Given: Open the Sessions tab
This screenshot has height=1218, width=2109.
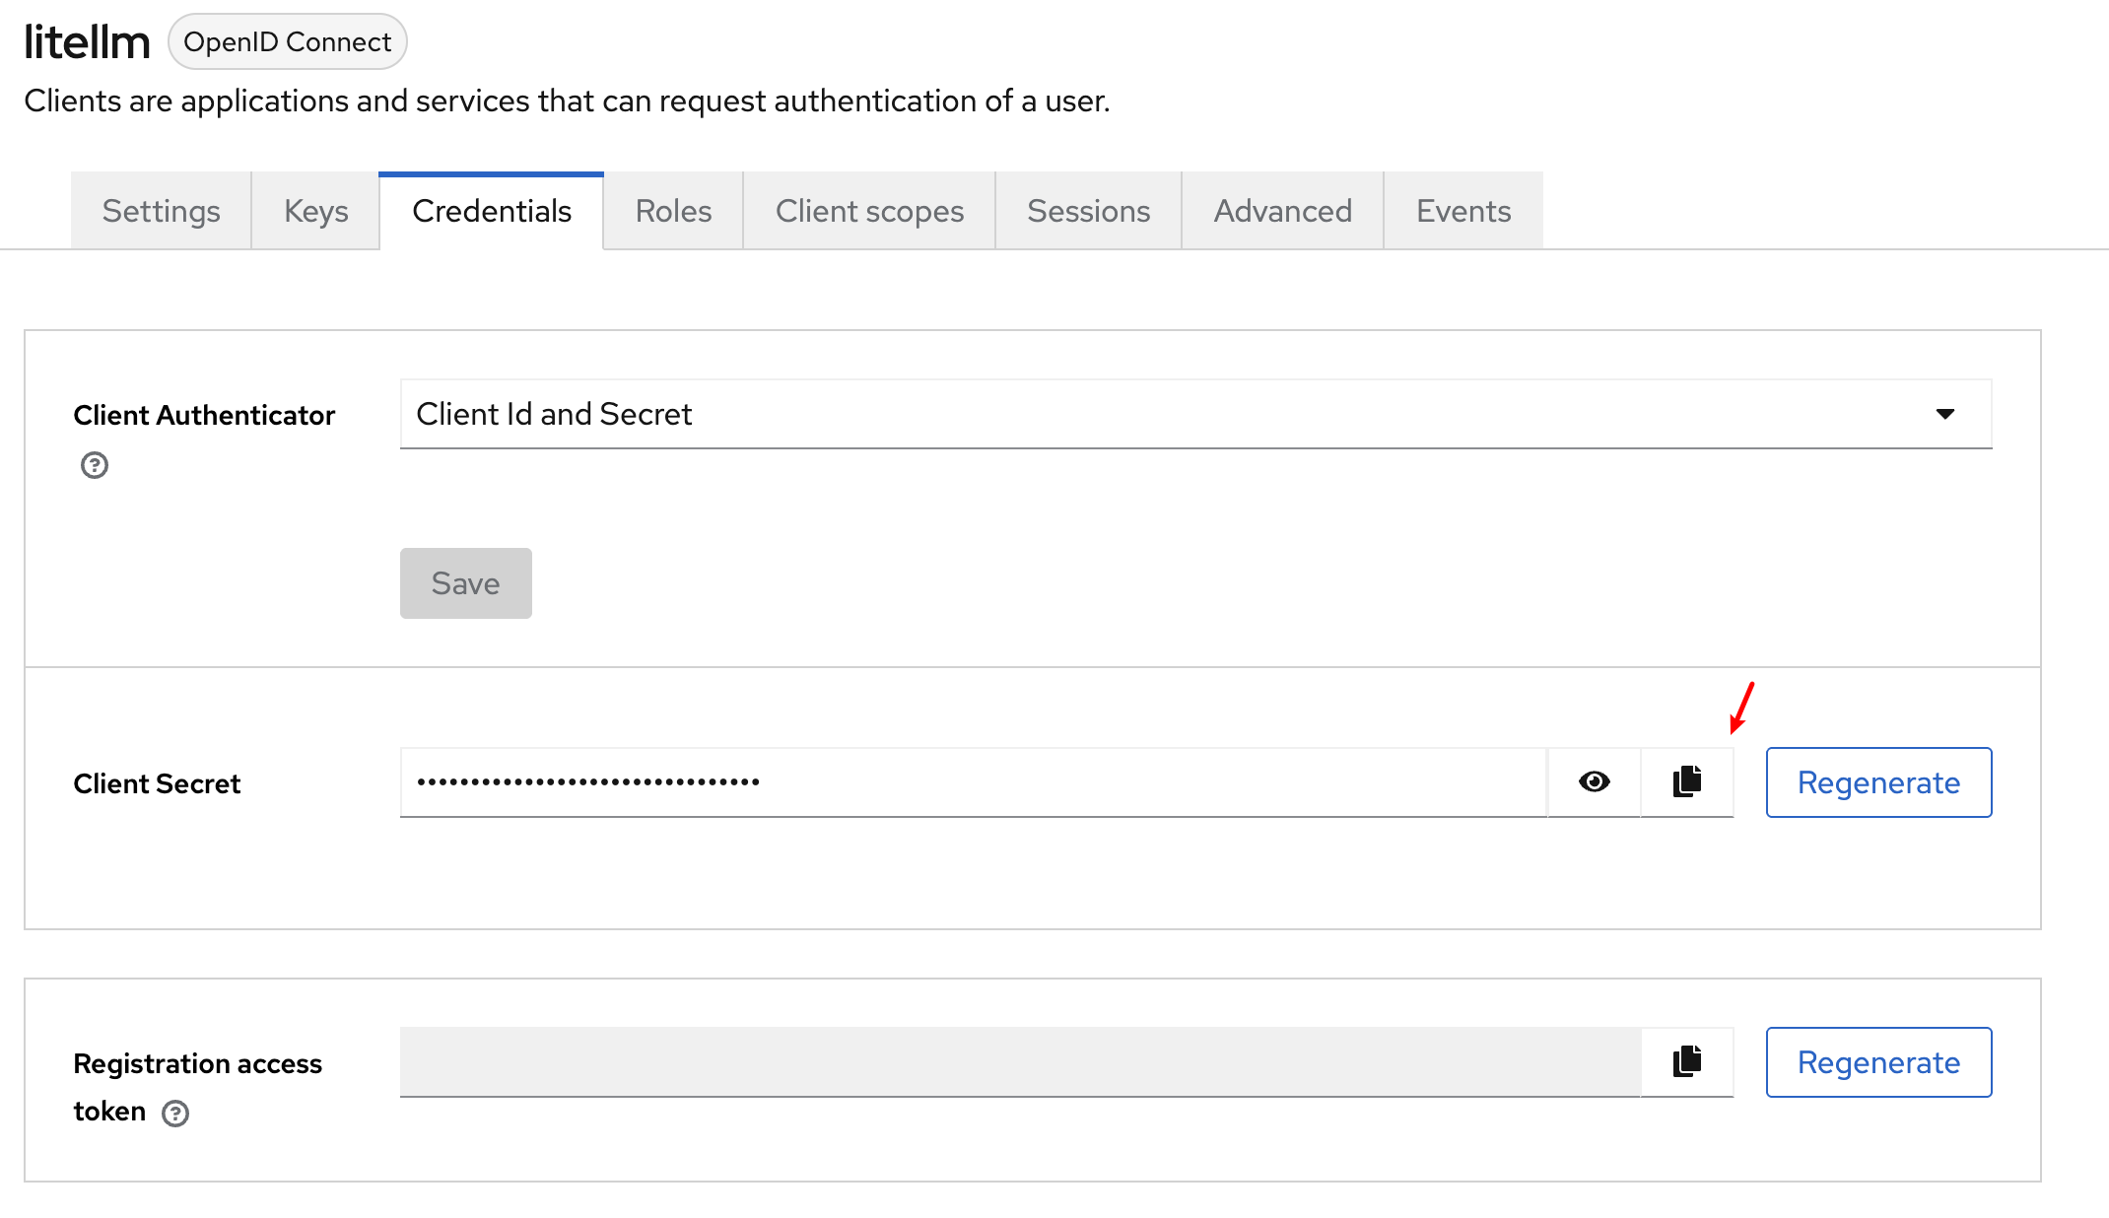Looking at the screenshot, I should coord(1088,210).
